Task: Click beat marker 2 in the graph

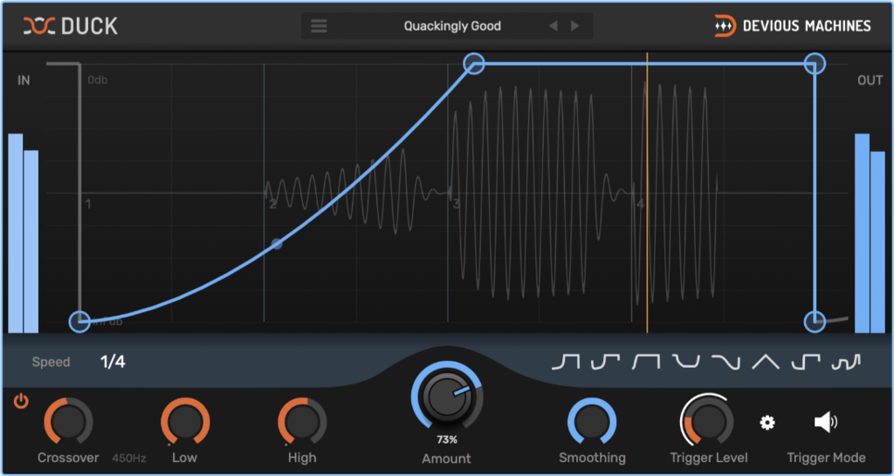Action: coord(272,204)
